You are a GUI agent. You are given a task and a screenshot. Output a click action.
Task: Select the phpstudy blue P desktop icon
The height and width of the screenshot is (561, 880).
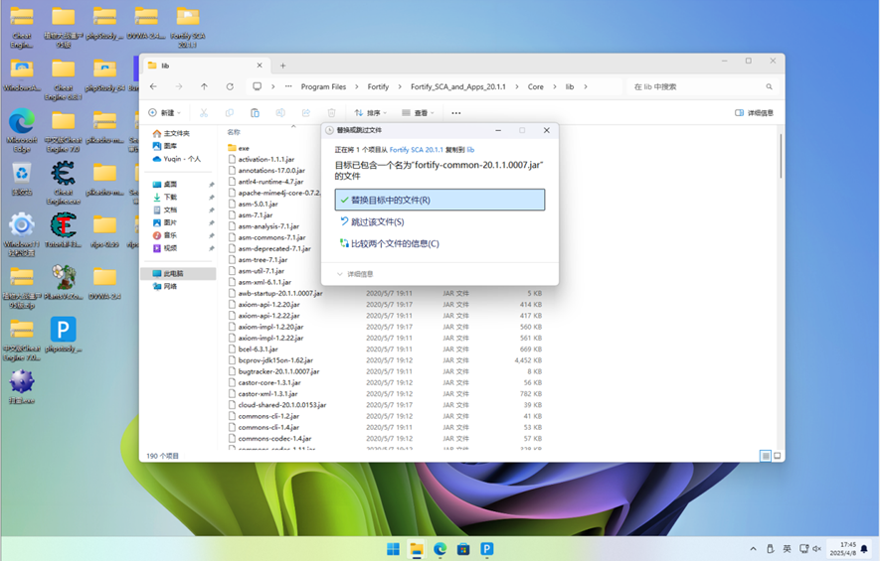[x=63, y=335]
